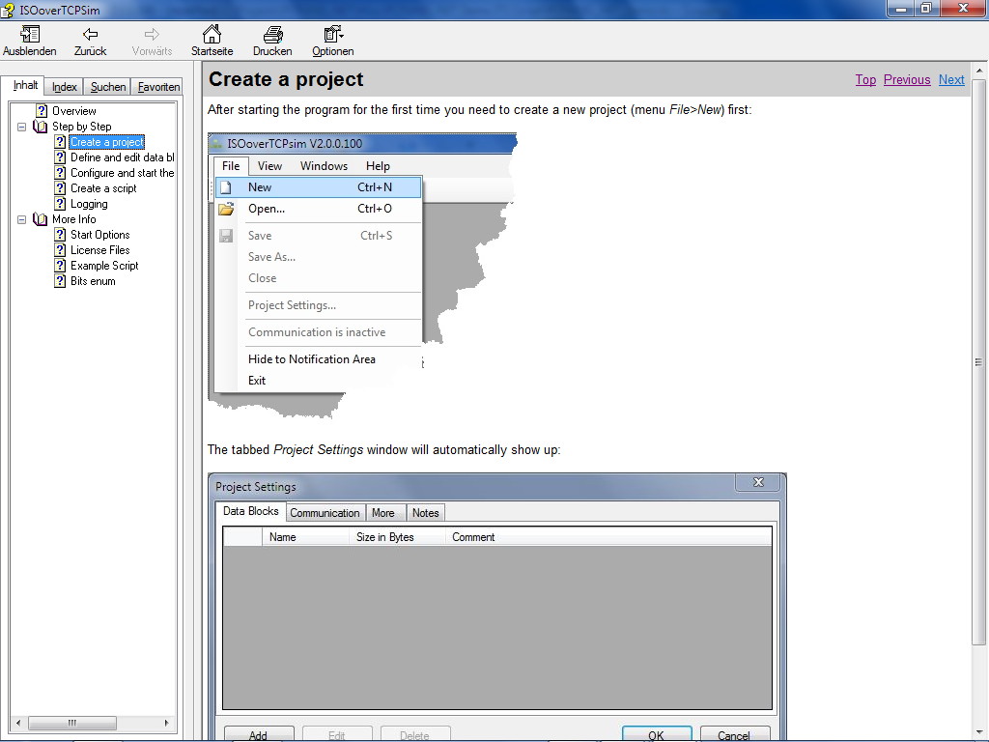The image size is (989, 742).
Task: Open the Startseite home icon
Action: pos(212,35)
